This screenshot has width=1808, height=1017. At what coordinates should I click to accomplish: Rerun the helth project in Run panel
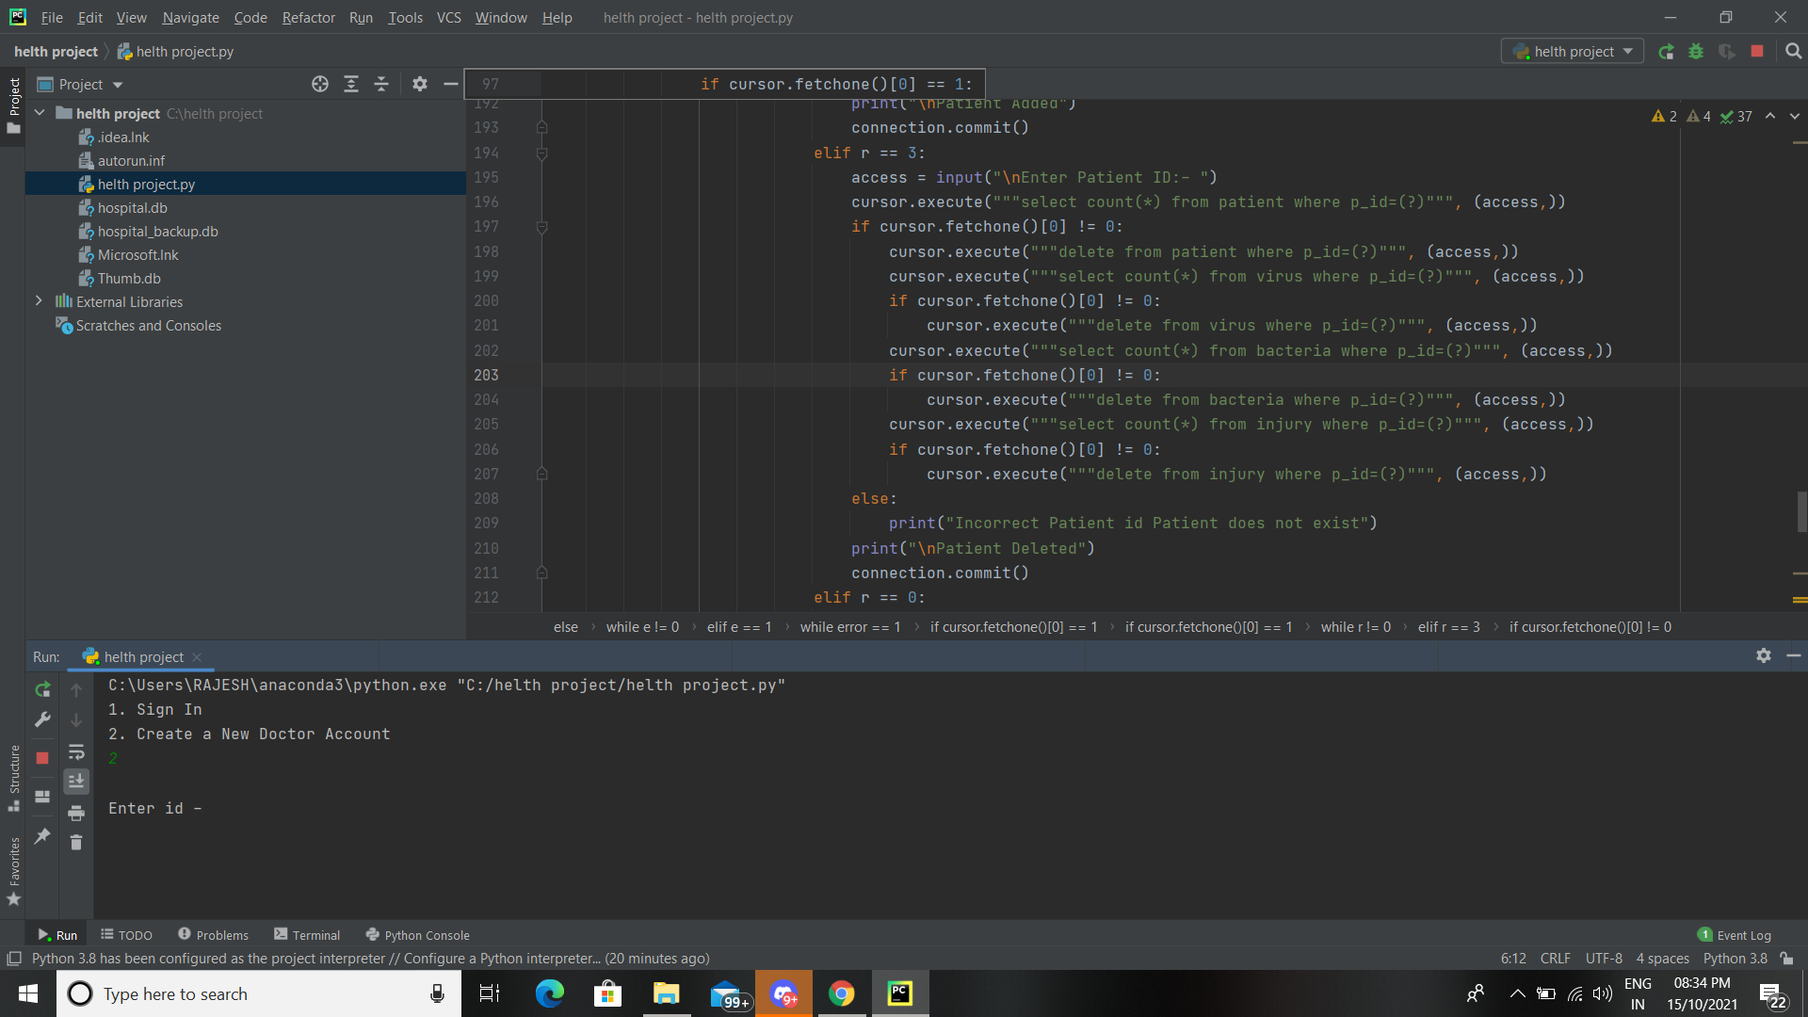tap(42, 690)
